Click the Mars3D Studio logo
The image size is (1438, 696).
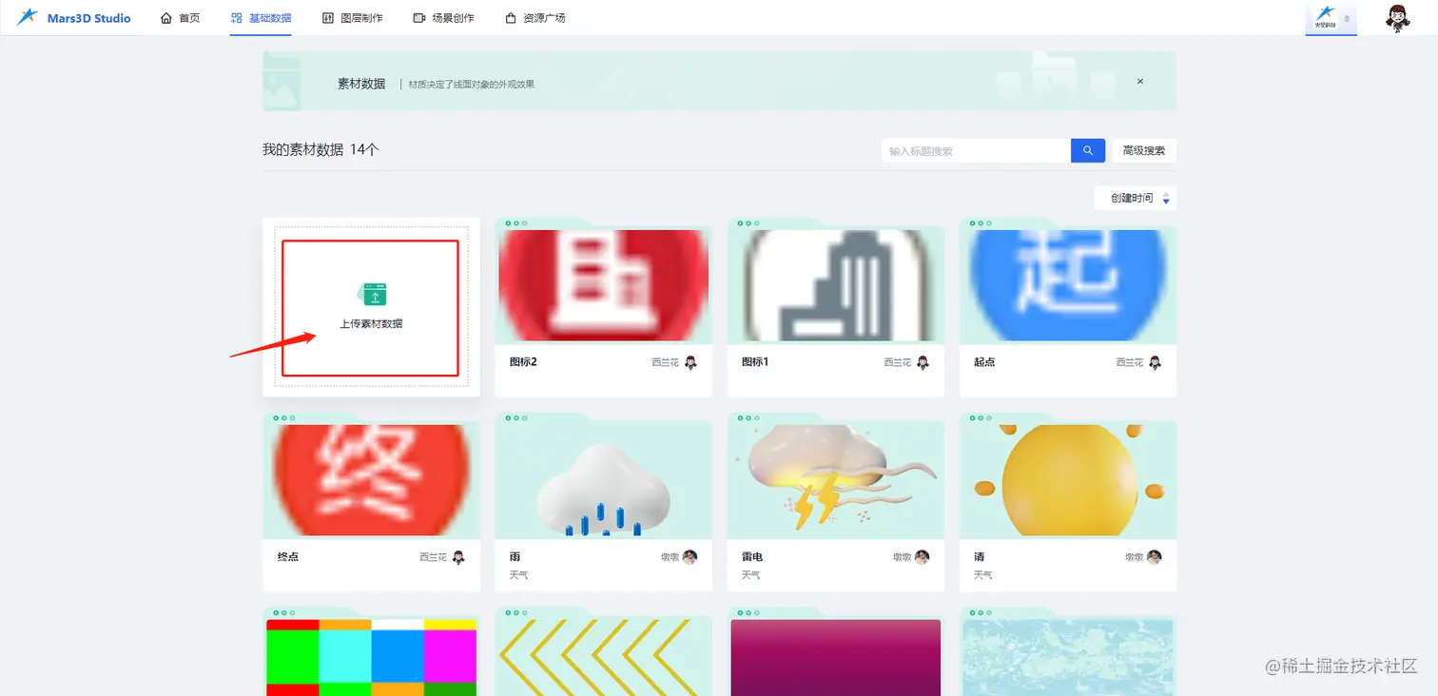click(x=73, y=18)
